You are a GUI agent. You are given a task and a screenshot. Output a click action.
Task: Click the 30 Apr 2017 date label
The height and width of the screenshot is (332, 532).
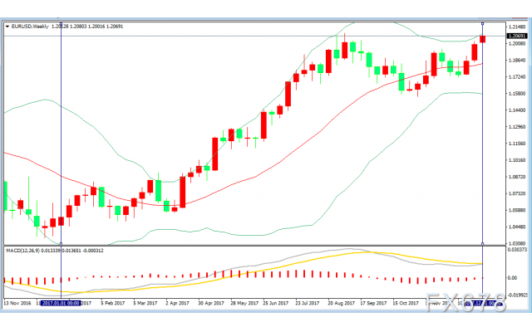211,303
